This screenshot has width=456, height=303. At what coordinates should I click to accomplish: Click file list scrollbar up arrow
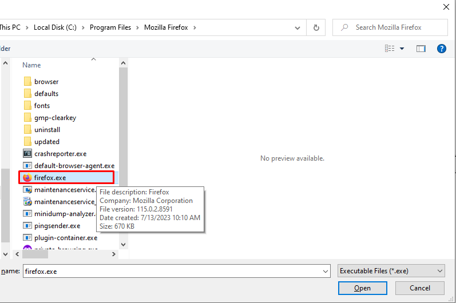[124, 63]
